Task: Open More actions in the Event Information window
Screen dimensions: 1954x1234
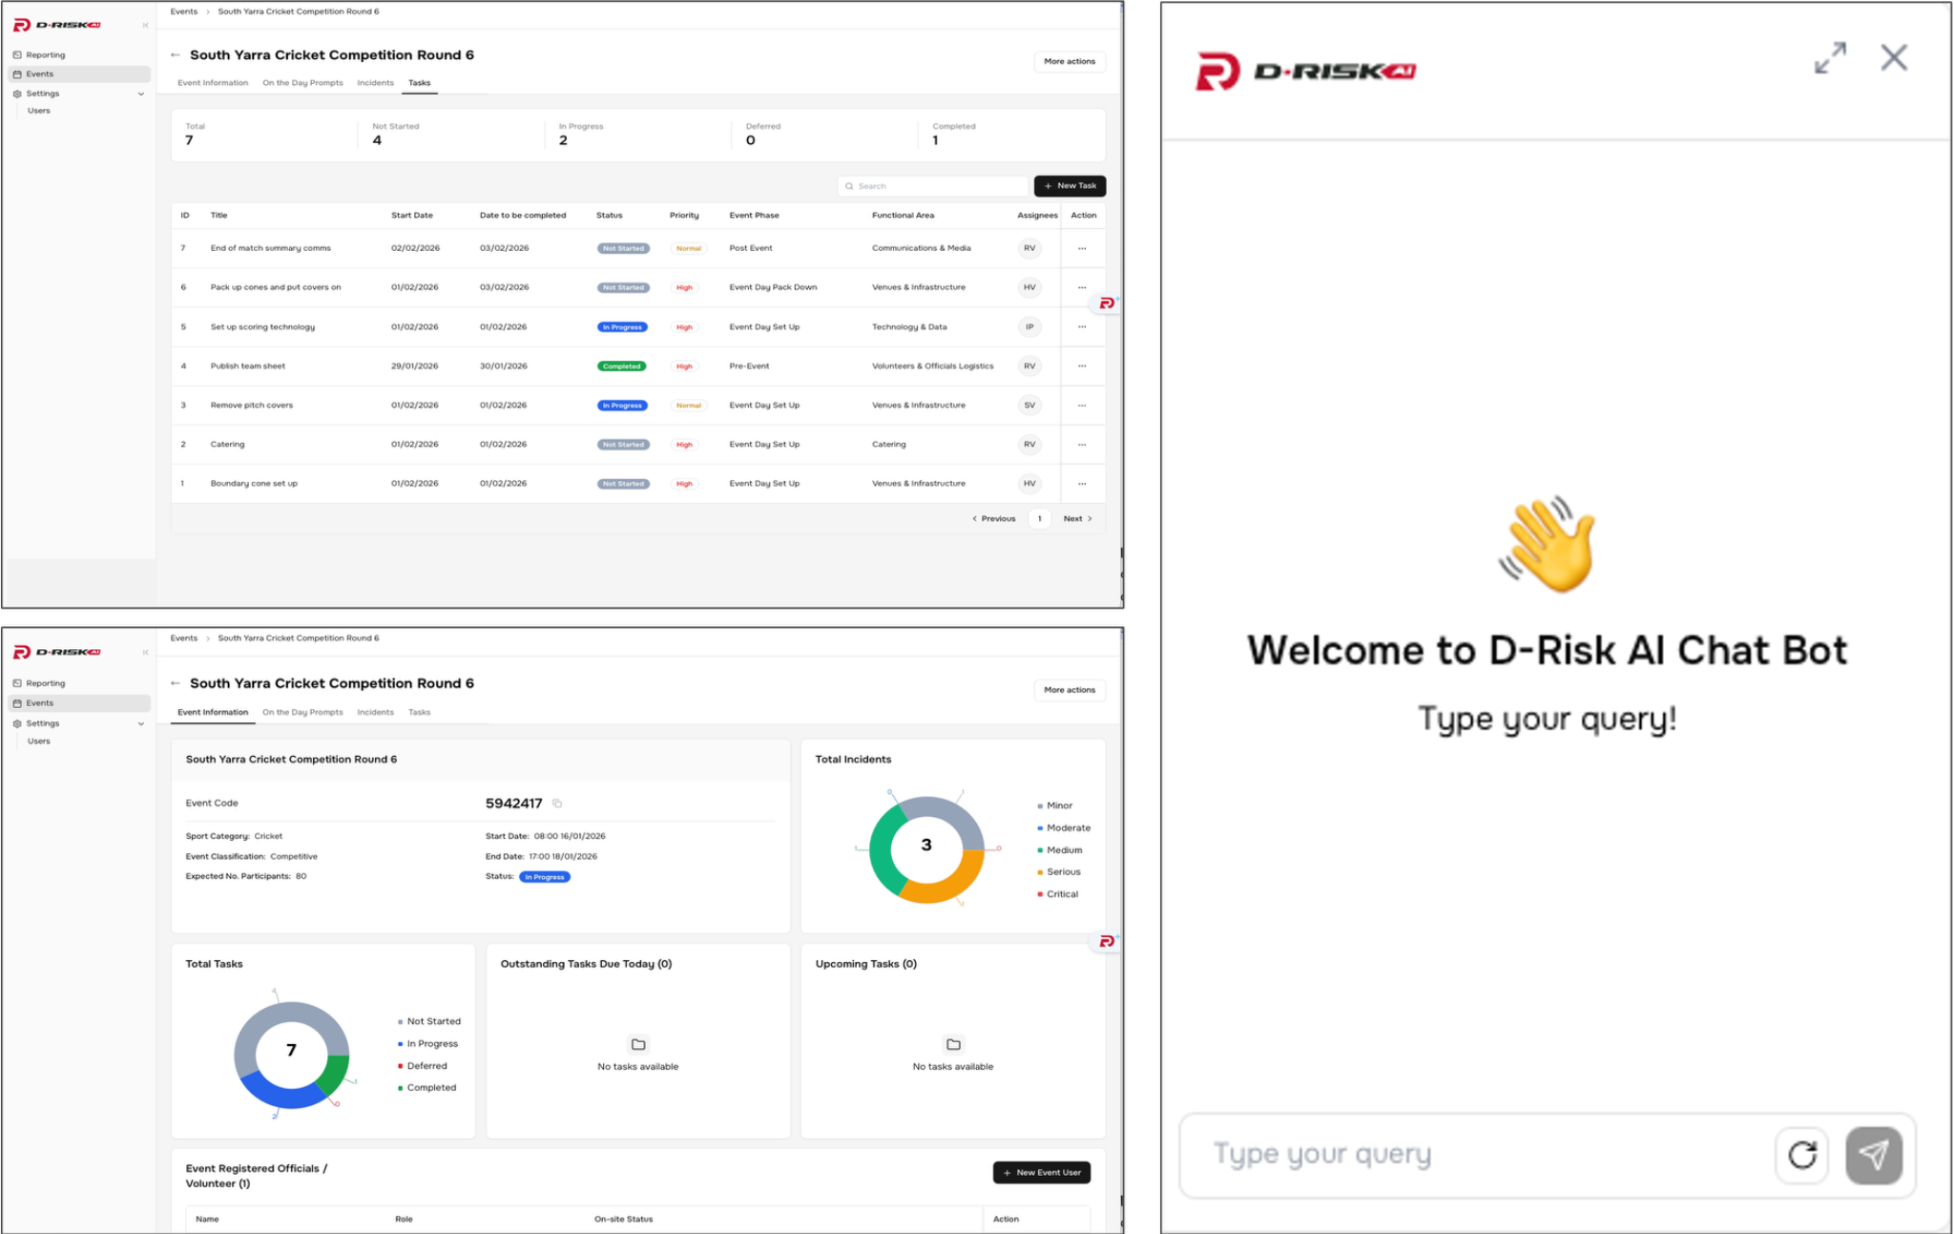Action: click(x=1070, y=690)
